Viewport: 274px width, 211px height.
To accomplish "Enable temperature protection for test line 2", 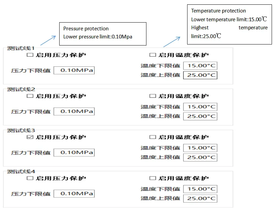I will point(152,96).
